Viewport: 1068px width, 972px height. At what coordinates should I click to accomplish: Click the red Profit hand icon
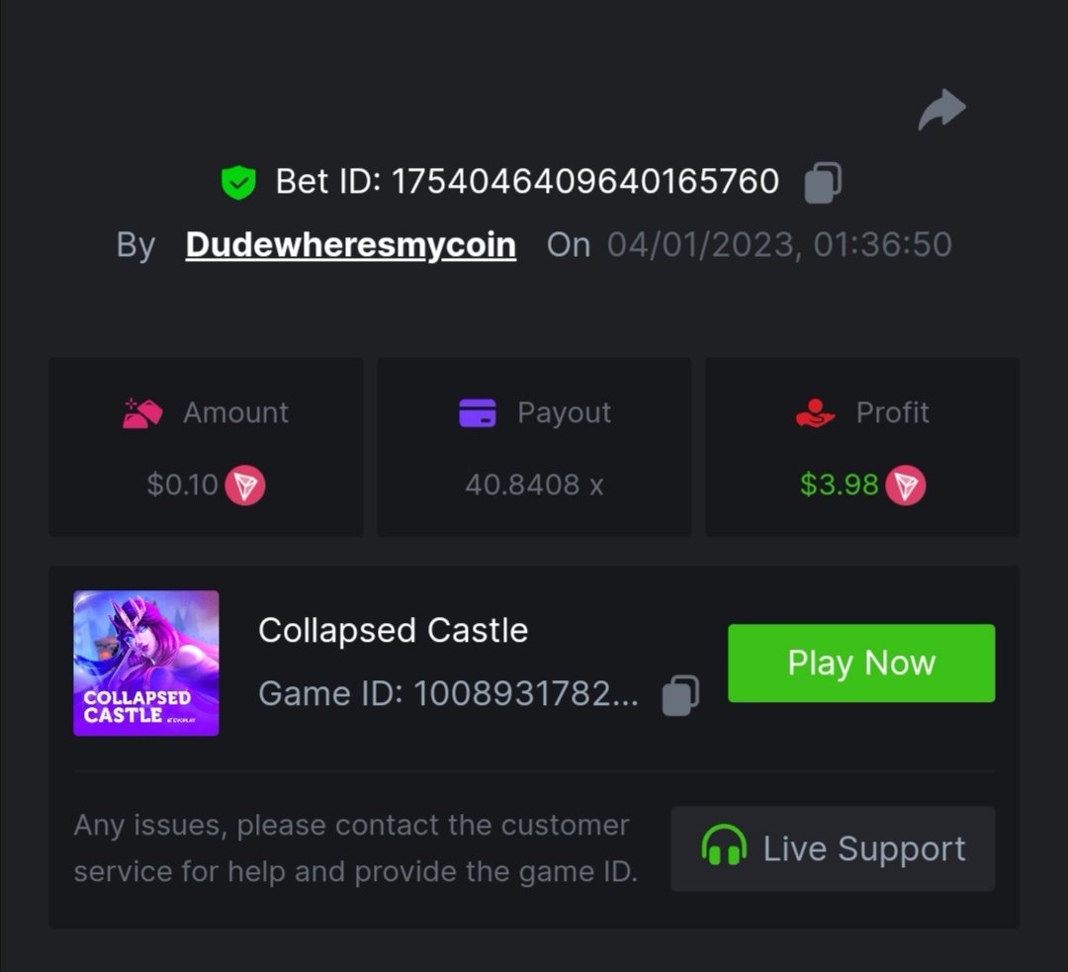tap(815, 412)
